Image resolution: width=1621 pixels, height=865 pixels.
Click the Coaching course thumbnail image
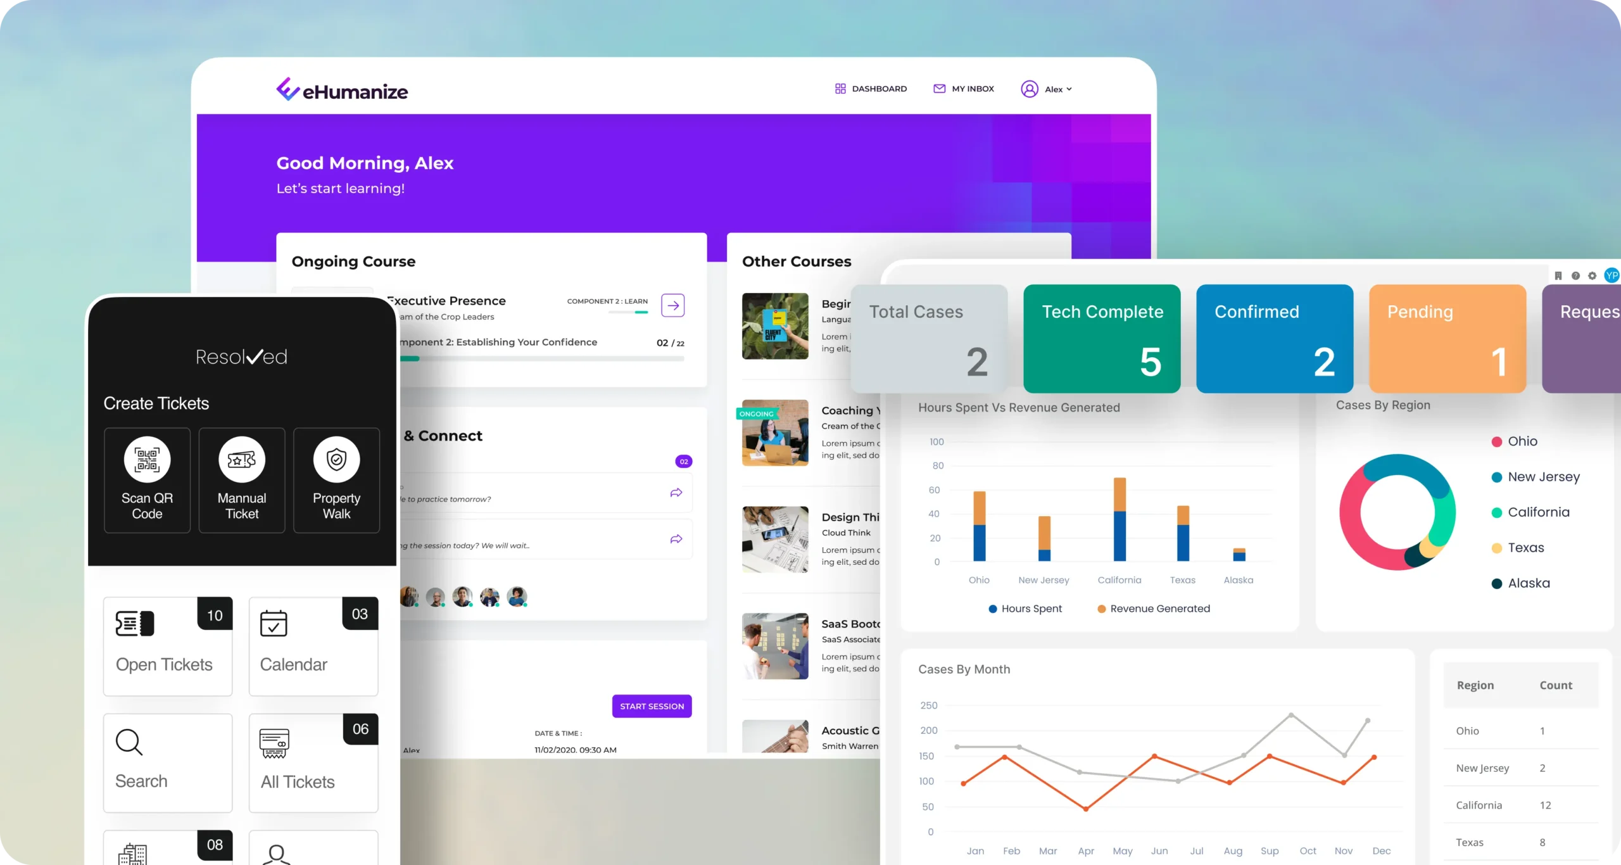point(775,433)
